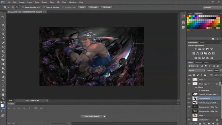This screenshot has height=125, width=222.
Task: Open the Zoom tool preset picker arrow
Action: point(8,7)
